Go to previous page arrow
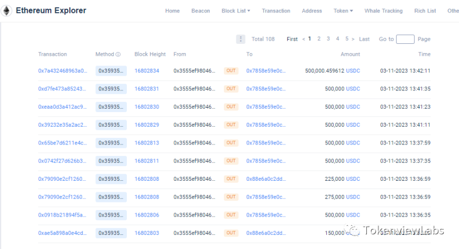The height and width of the screenshot is (249, 459). [303, 39]
